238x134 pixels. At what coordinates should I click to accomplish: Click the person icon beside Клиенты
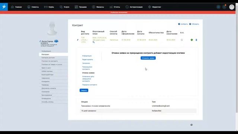point(29,7)
